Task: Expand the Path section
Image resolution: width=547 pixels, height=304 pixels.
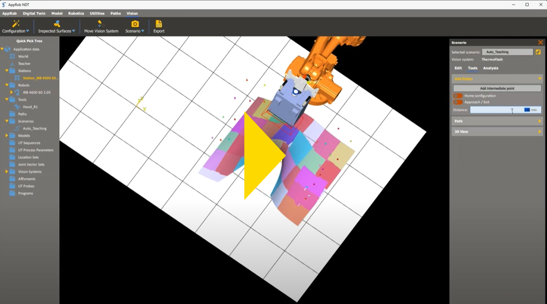Action: coord(540,121)
